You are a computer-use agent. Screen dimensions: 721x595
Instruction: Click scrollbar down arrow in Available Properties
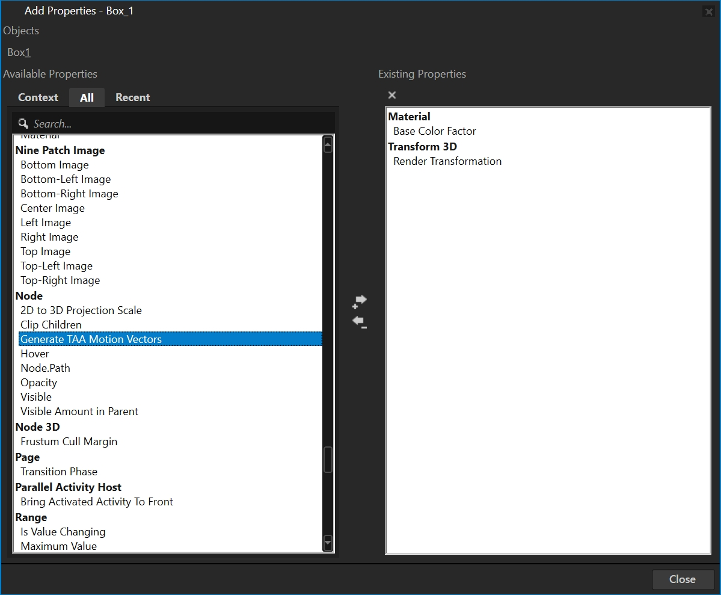pyautogui.click(x=328, y=543)
